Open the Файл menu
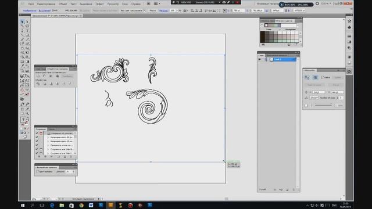This screenshot has width=372, height=209. click(31, 4)
